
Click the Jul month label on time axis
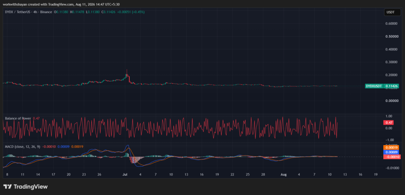click(125, 174)
